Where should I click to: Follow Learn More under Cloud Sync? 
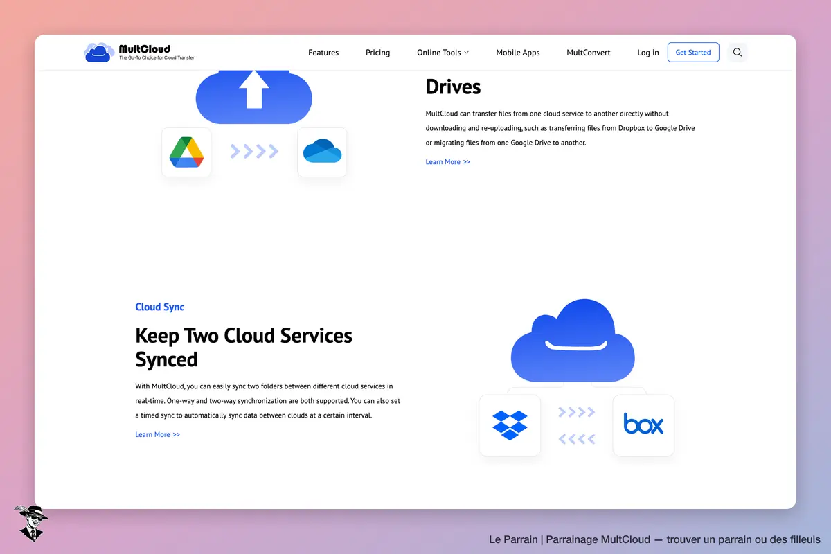click(158, 435)
